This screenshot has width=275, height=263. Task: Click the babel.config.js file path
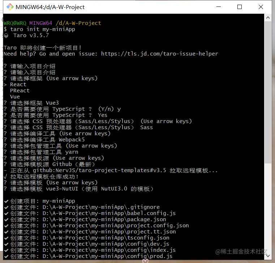[x=109, y=213]
